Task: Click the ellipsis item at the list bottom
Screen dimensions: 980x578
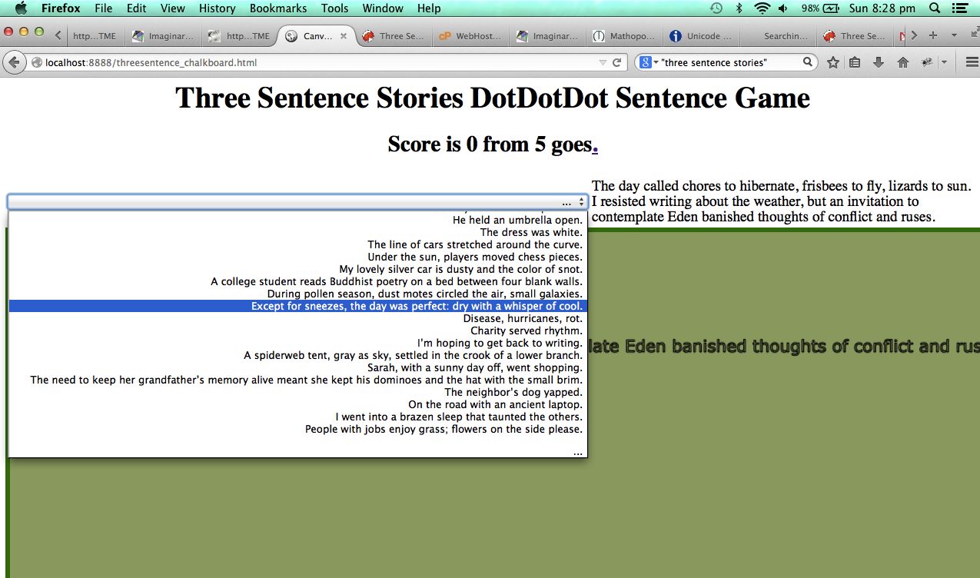Action: click(577, 453)
